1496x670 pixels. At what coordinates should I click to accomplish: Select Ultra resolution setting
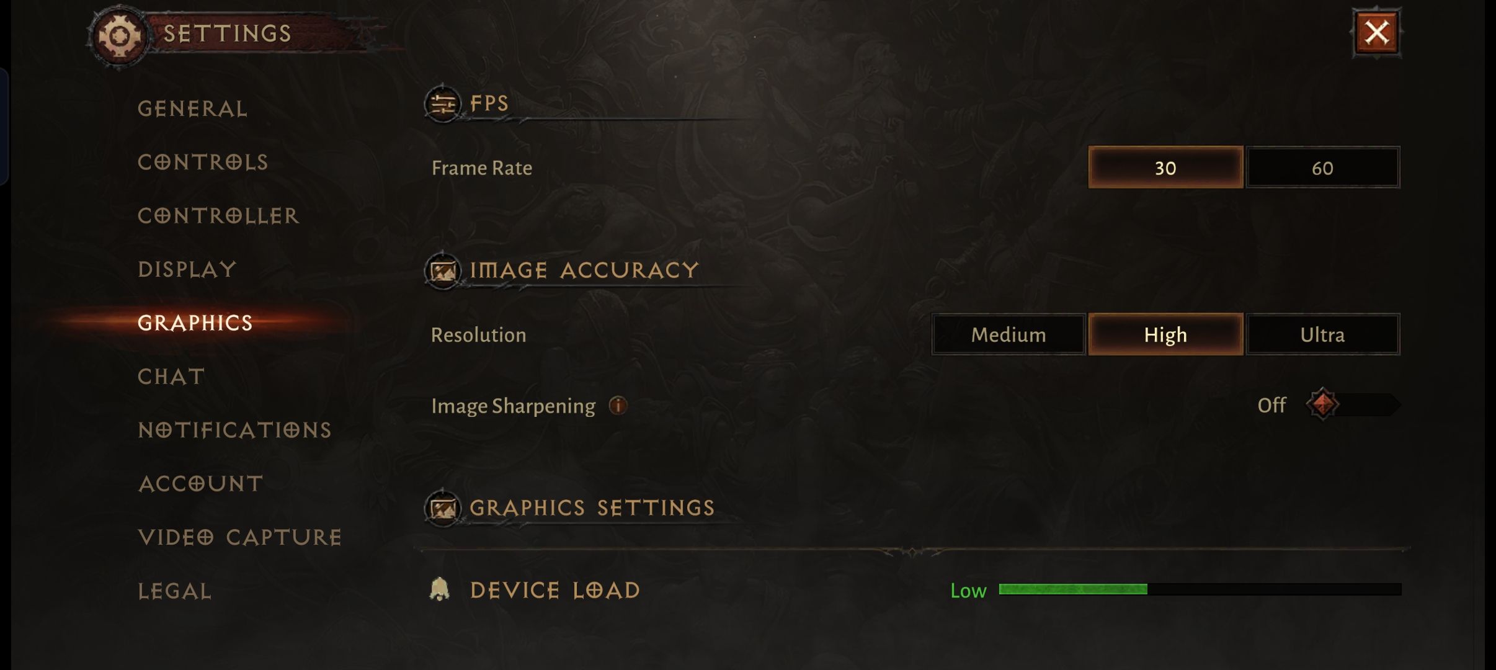1321,334
